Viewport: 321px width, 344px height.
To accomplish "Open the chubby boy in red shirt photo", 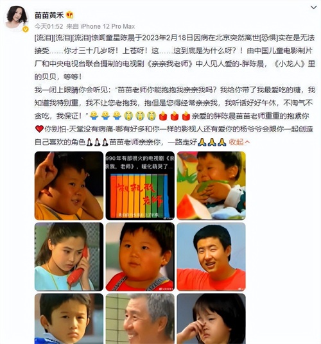I will pyautogui.click(x=140, y=257).
